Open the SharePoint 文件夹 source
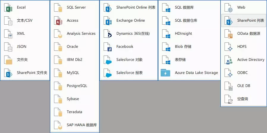Image resolution: width=267 pixels, height=133 pixels. click(x=25, y=73)
